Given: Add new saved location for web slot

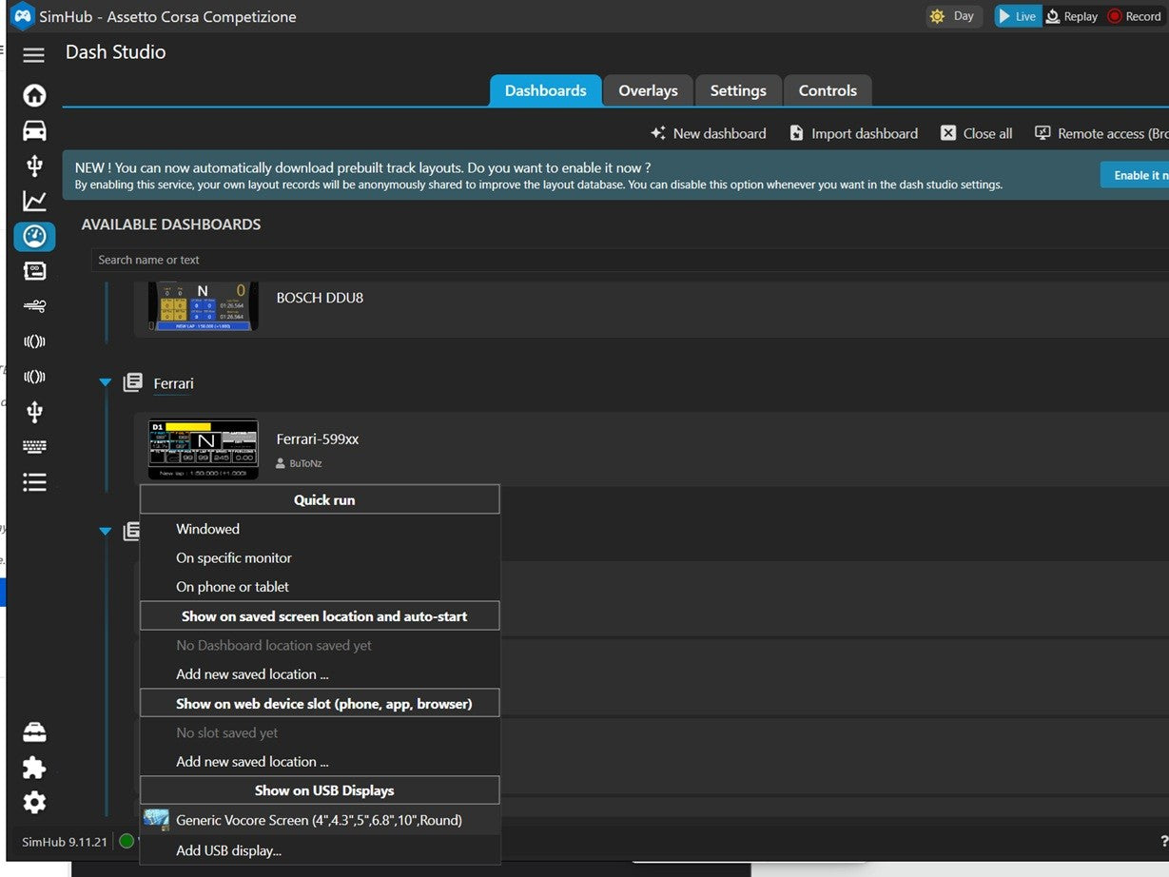Looking at the screenshot, I should point(320,762).
